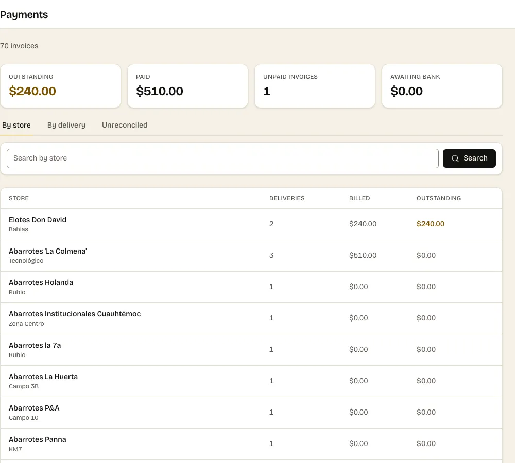Open the Paid $510.00 summary card
This screenshot has width=515, height=463.
pyautogui.click(x=187, y=86)
